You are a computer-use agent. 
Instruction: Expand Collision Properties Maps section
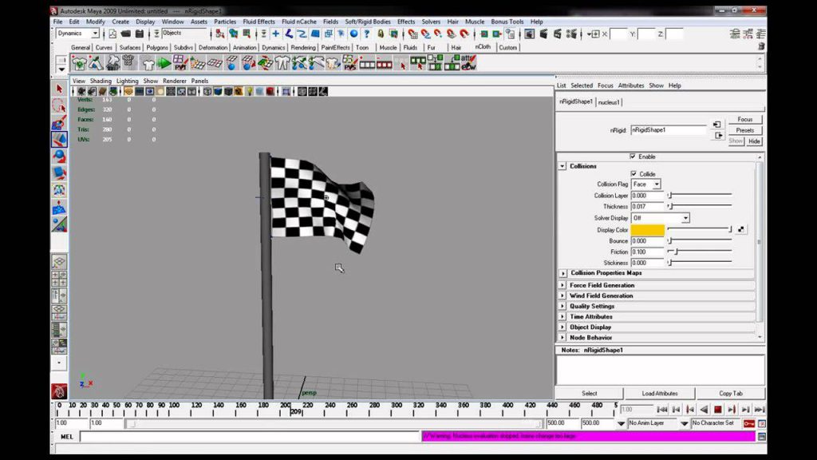(x=562, y=273)
